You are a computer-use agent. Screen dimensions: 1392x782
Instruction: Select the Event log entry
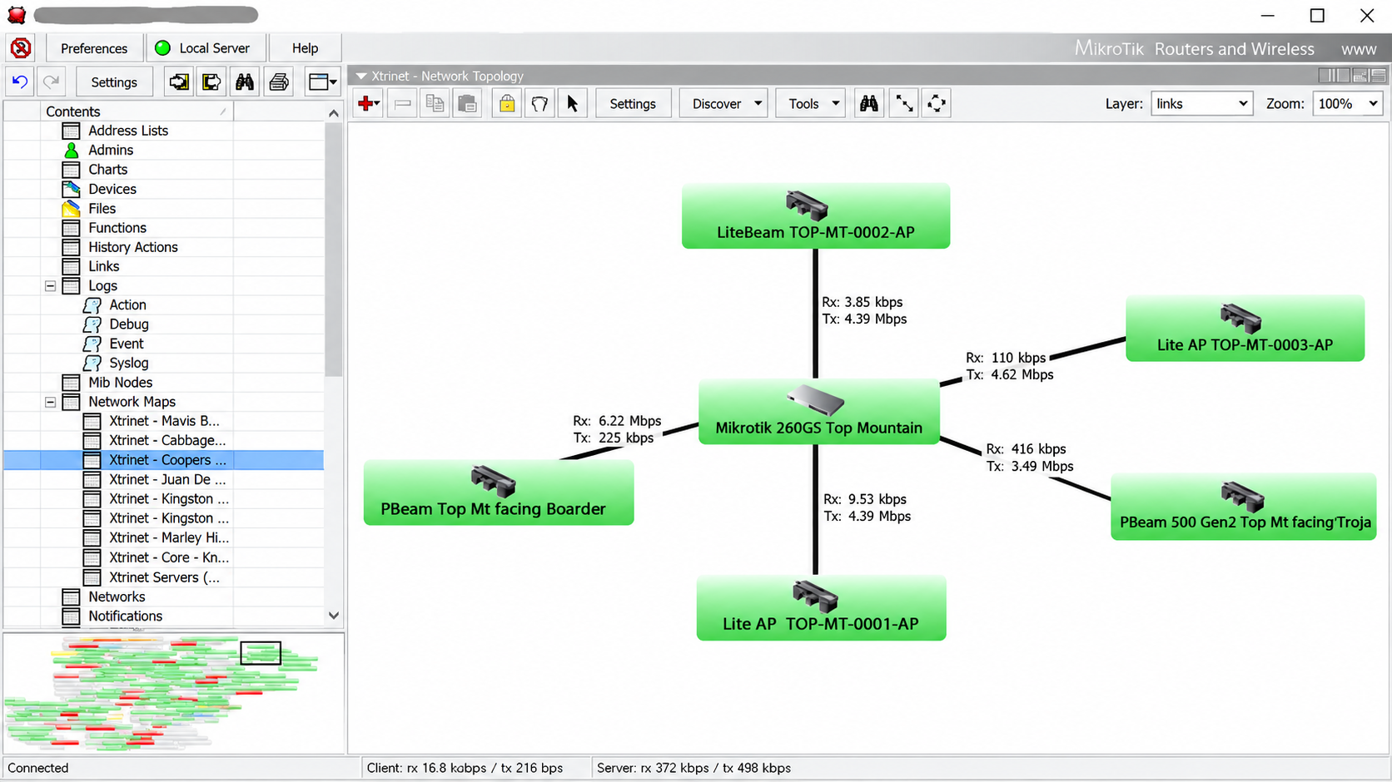(x=127, y=344)
